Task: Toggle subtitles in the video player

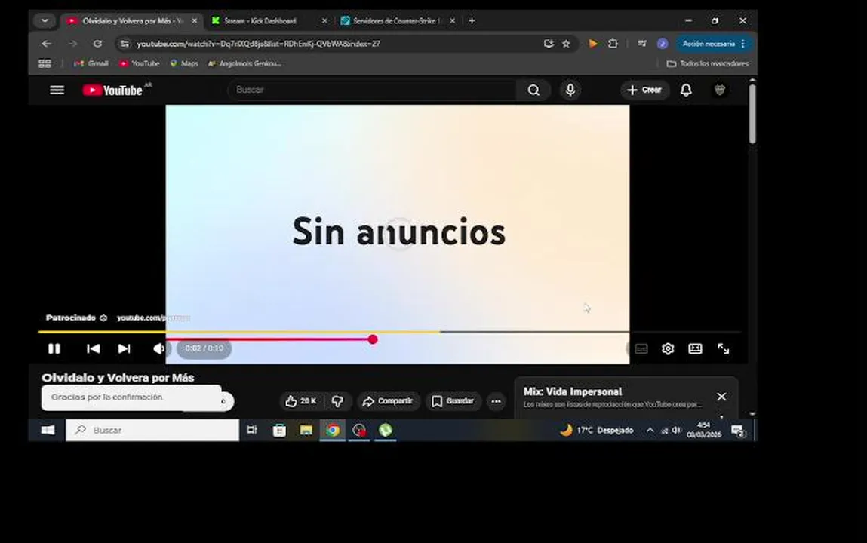Action: 641,348
